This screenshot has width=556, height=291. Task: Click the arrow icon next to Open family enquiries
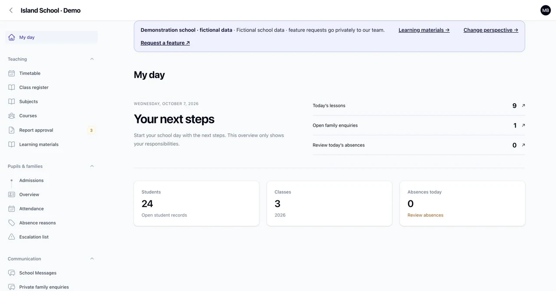click(523, 125)
